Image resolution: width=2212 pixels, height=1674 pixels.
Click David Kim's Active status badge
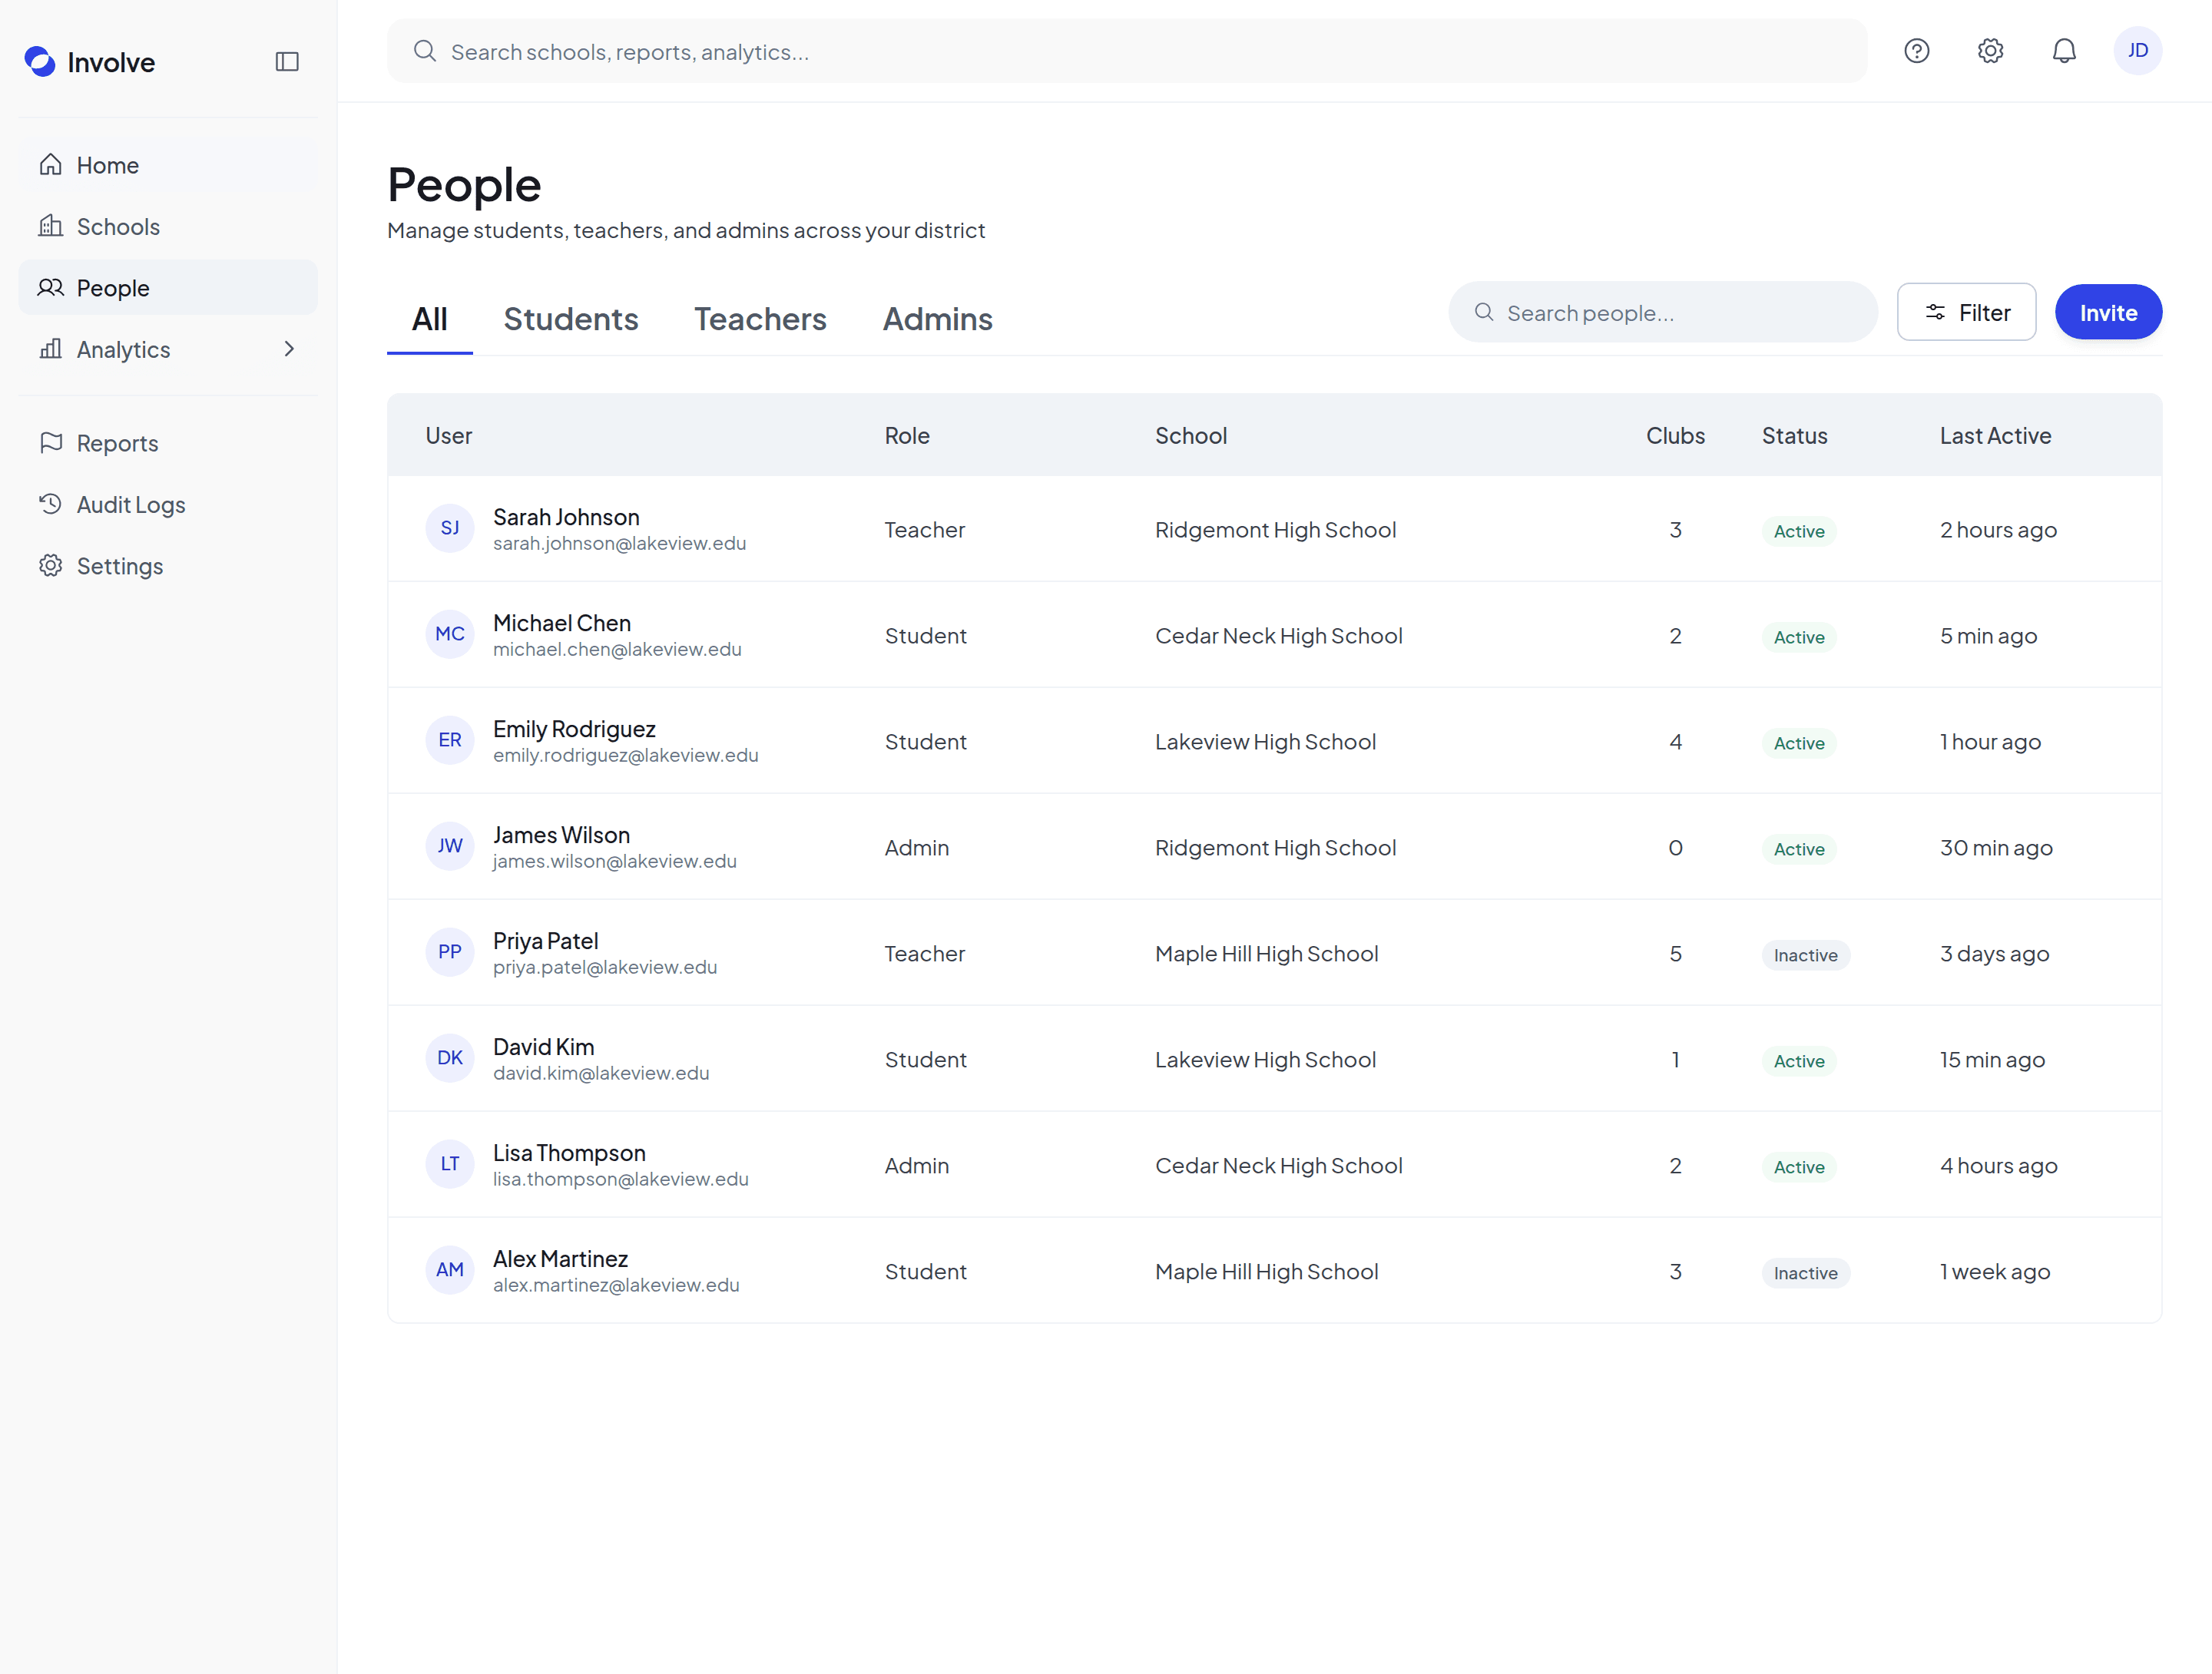point(1799,1061)
